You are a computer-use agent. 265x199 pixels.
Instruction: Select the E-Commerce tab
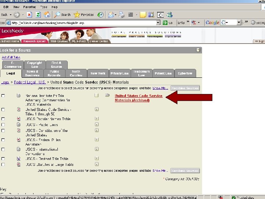coord(13,64)
